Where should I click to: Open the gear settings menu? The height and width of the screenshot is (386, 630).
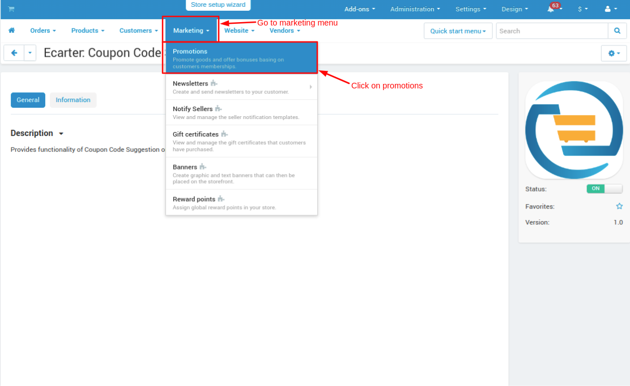tap(614, 53)
